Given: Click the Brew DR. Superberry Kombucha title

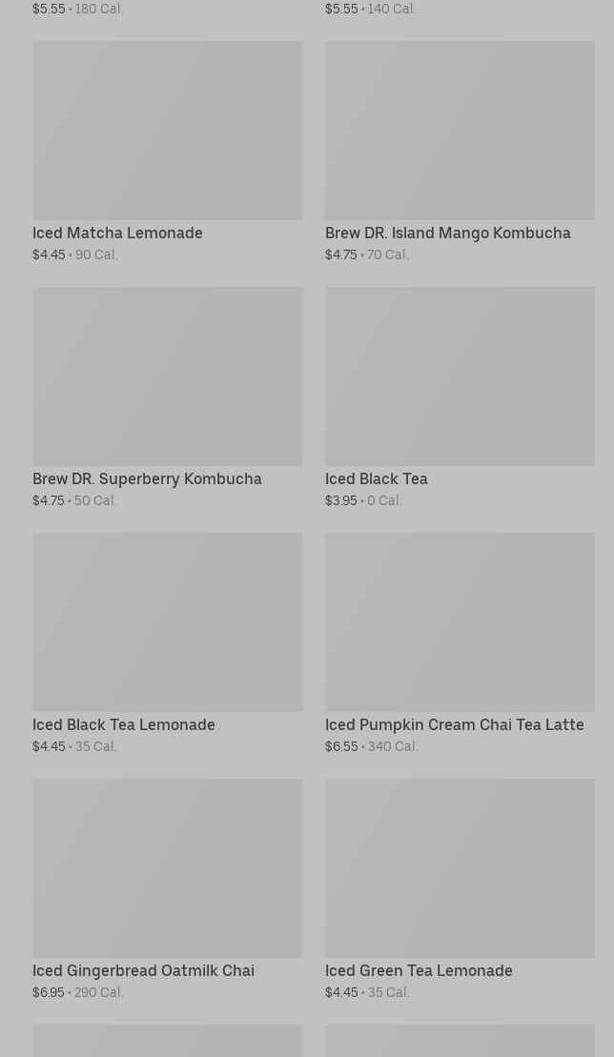Looking at the screenshot, I should (x=147, y=479).
